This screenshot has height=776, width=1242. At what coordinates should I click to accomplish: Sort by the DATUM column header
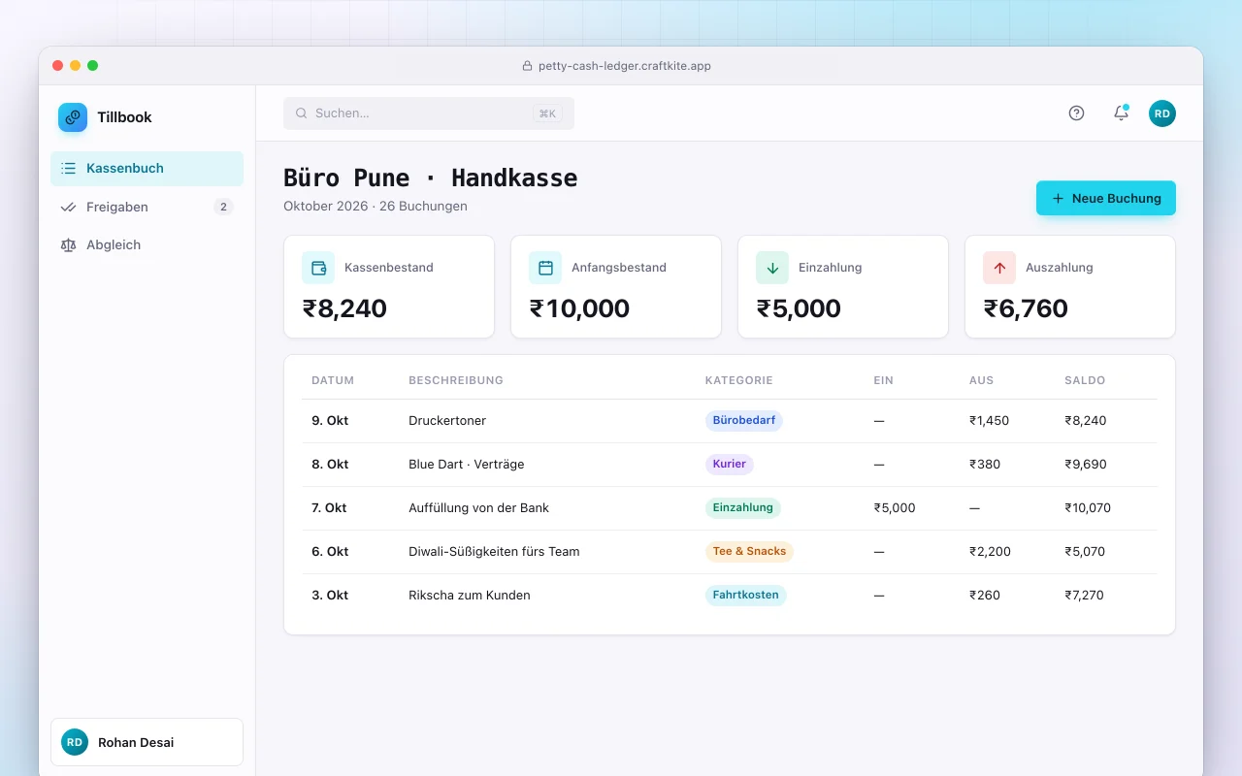(x=333, y=380)
